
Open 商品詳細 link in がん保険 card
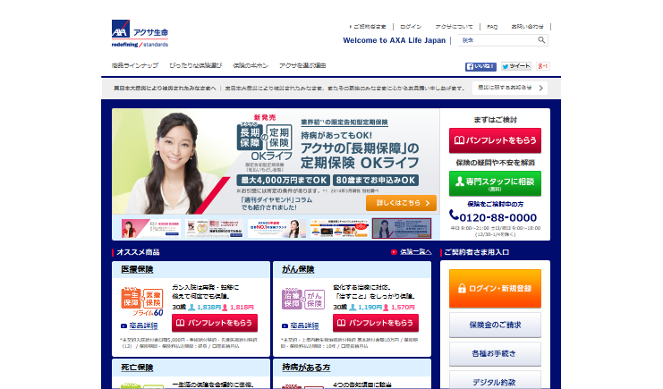[304, 326]
